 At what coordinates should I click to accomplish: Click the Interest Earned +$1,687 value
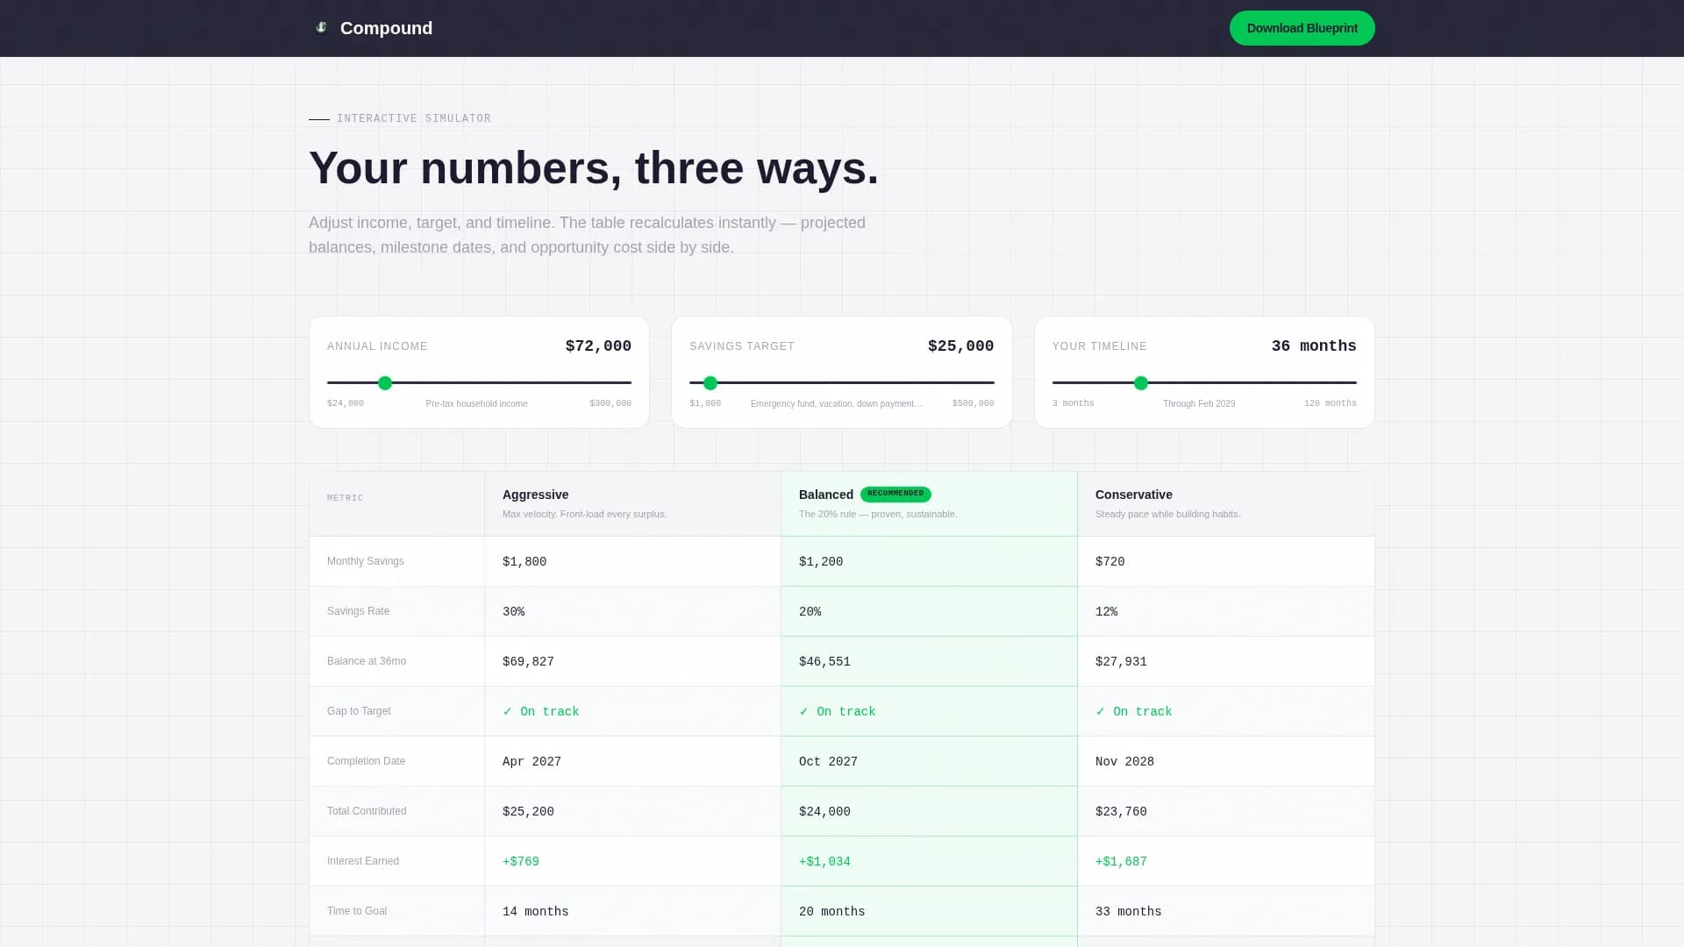[x=1121, y=861]
